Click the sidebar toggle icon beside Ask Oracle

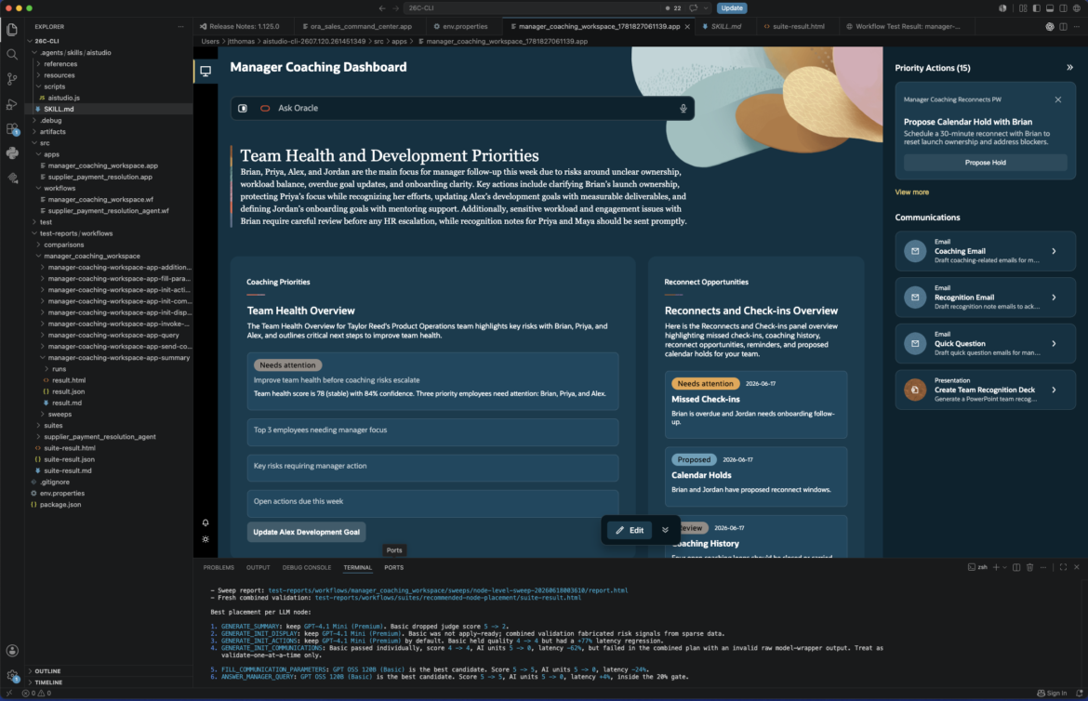(243, 108)
